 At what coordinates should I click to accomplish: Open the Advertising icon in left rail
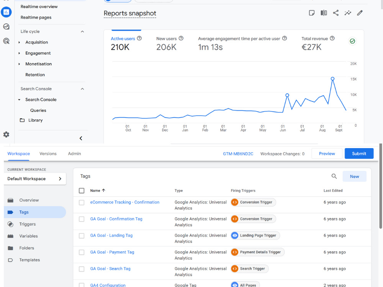6,41
